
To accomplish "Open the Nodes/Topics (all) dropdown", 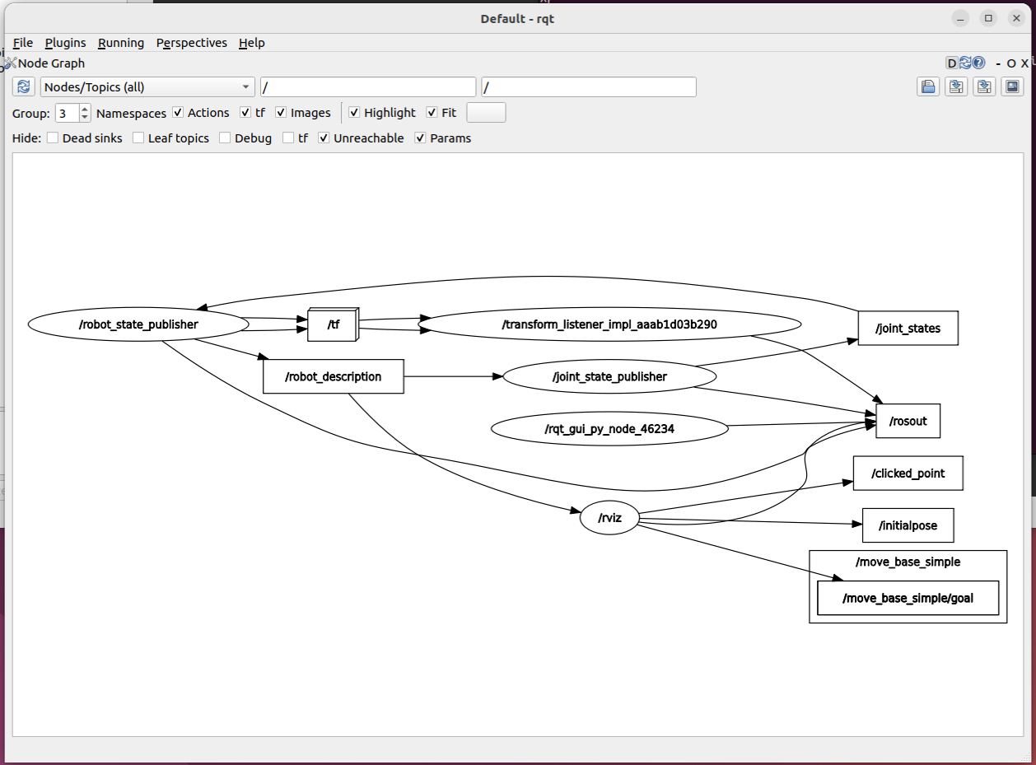I will pos(147,87).
